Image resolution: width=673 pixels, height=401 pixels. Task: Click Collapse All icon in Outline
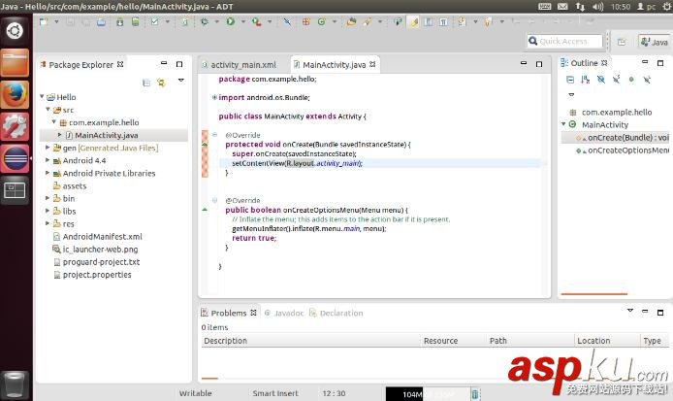pyautogui.click(x=570, y=80)
